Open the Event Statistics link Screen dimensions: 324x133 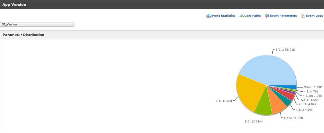[223, 16]
